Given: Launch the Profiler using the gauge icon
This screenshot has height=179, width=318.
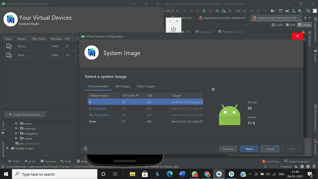Looking at the screenshot, I should (217, 11).
